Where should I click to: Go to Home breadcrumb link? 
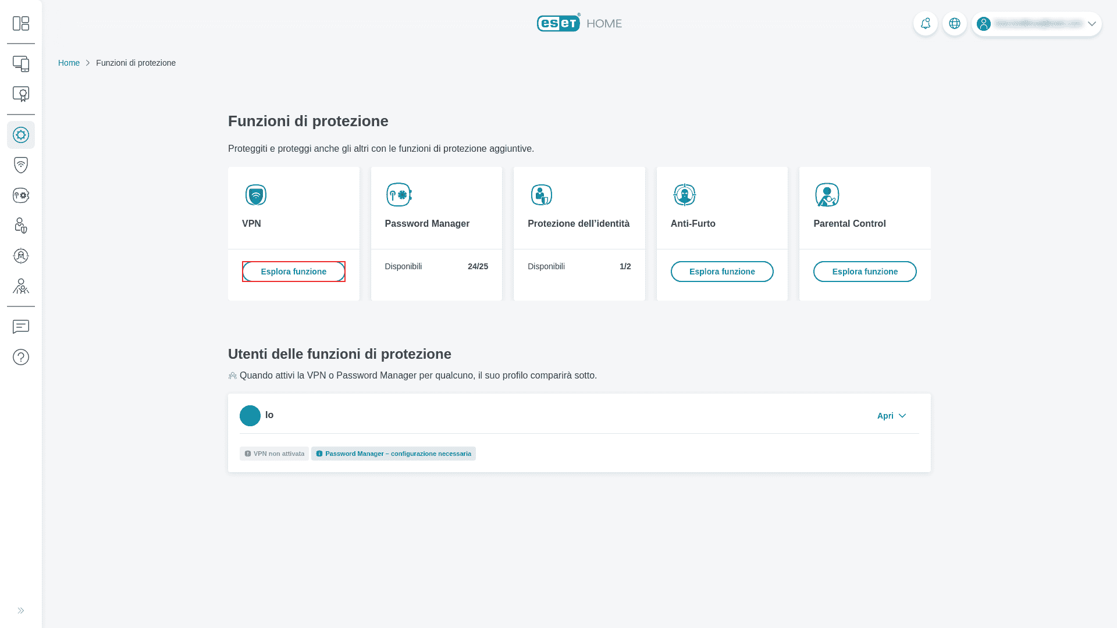pos(69,63)
